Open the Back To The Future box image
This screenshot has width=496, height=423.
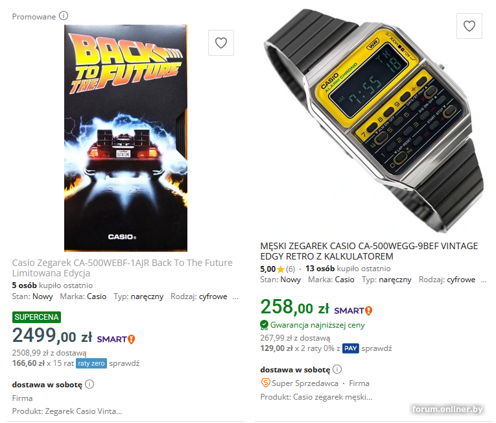(x=126, y=138)
